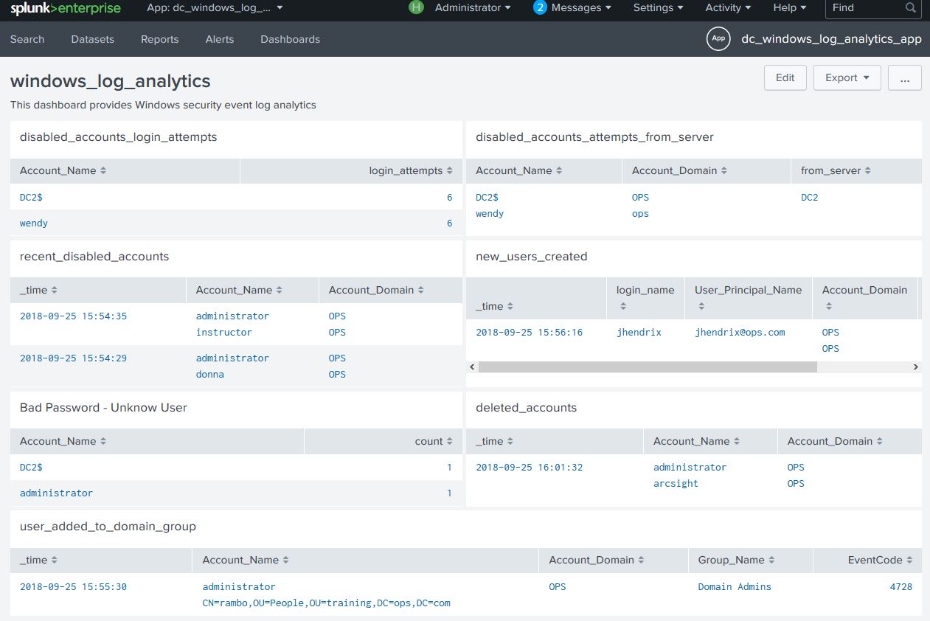Click the right scroll arrow in new_users_created panel
The image size is (930, 621).
click(x=917, y=367)
